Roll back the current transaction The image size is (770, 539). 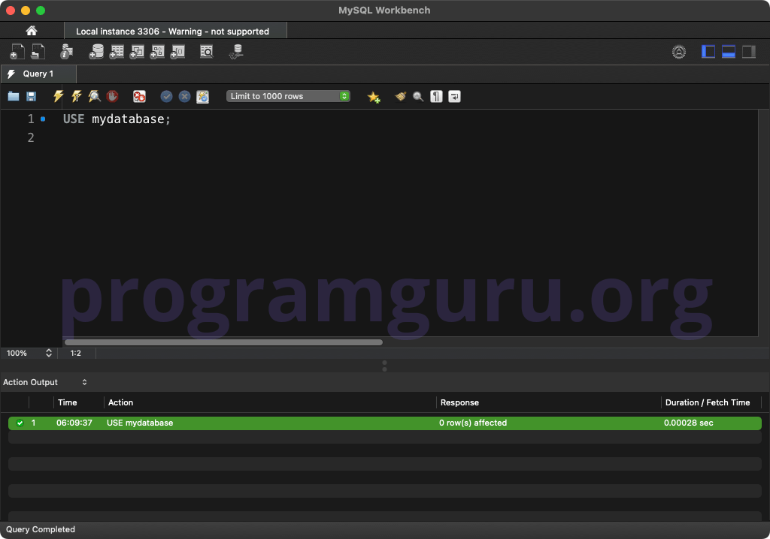point(185,96)
